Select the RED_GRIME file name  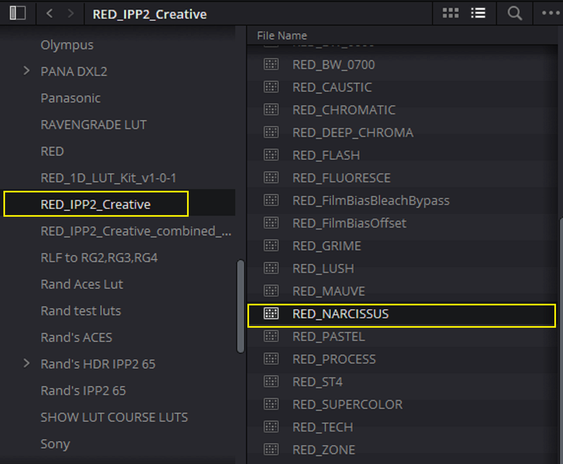point(327,245)
